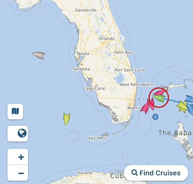Click the blue dot marker southeast of Miami
This screenshot has width=193, height=184.
point(155,117)
